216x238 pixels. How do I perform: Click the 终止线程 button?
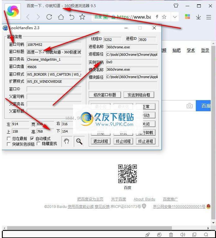(123, 141)
